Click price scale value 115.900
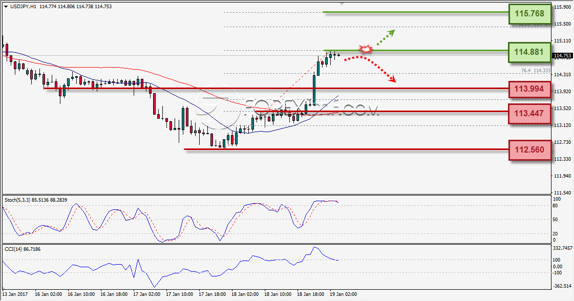 coord(563,7)
